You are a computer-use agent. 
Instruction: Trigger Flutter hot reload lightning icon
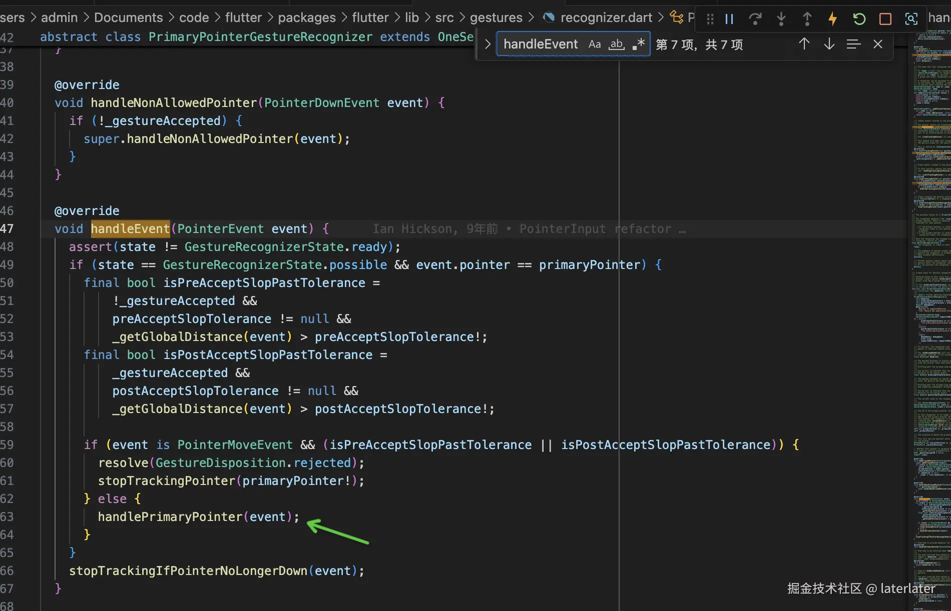pos(833,19)
